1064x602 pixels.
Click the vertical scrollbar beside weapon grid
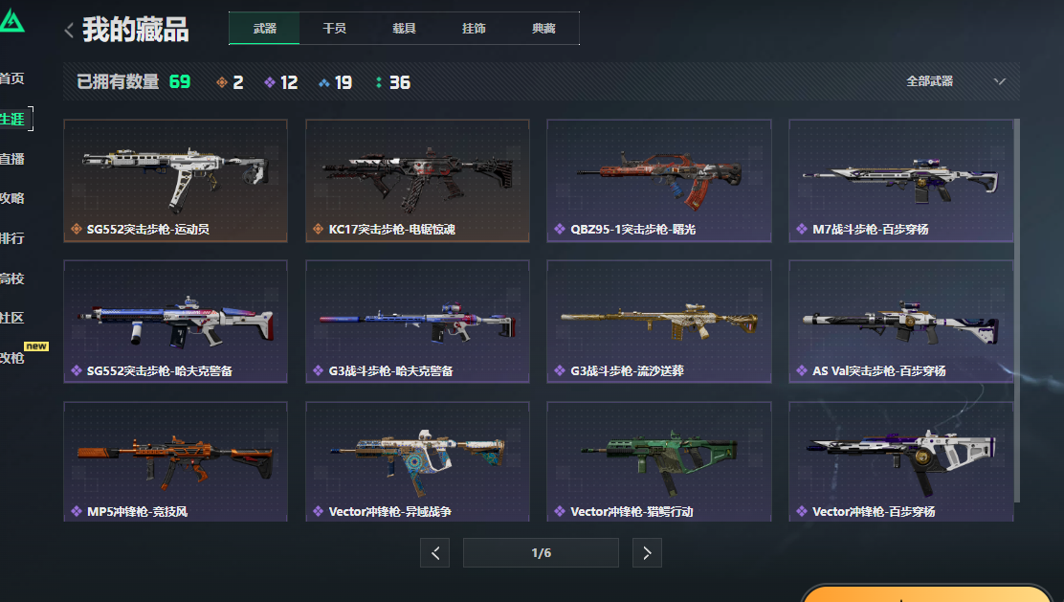(x=1016, y=311)
